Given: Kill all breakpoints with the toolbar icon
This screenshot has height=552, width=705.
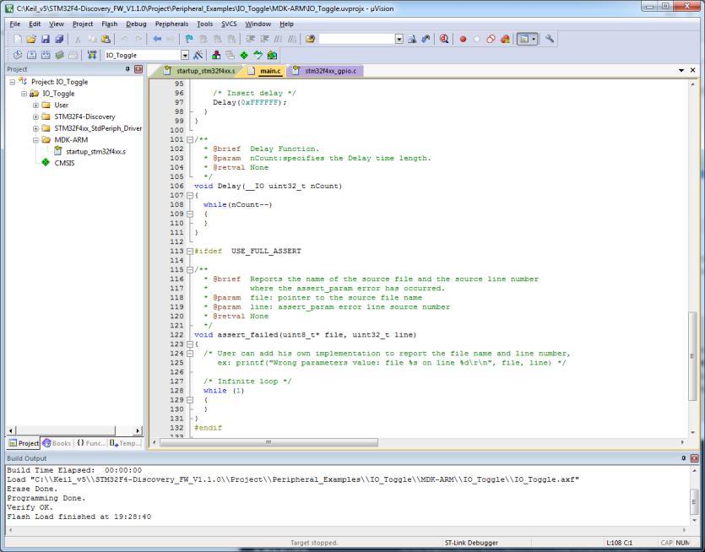Looking at the screenshot, I should click(x=505, y=39).
